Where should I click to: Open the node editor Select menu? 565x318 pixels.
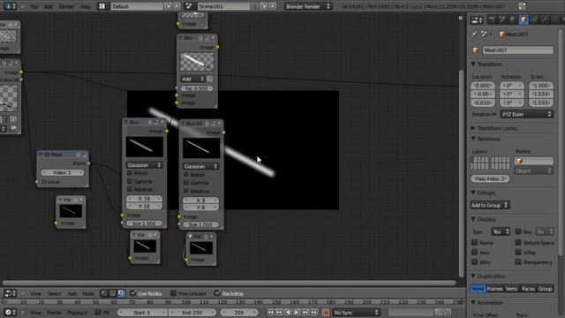[x=55, y=293]
